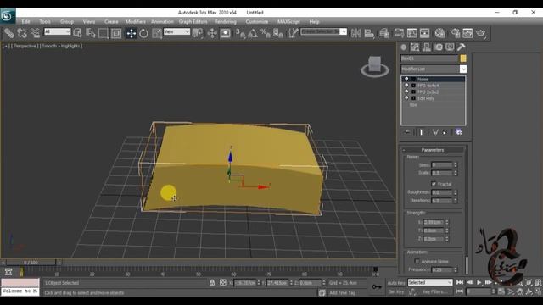Switch to the Create command panel tab
Image resolution: width=543 pixels, height=305 pixels.
404,47
